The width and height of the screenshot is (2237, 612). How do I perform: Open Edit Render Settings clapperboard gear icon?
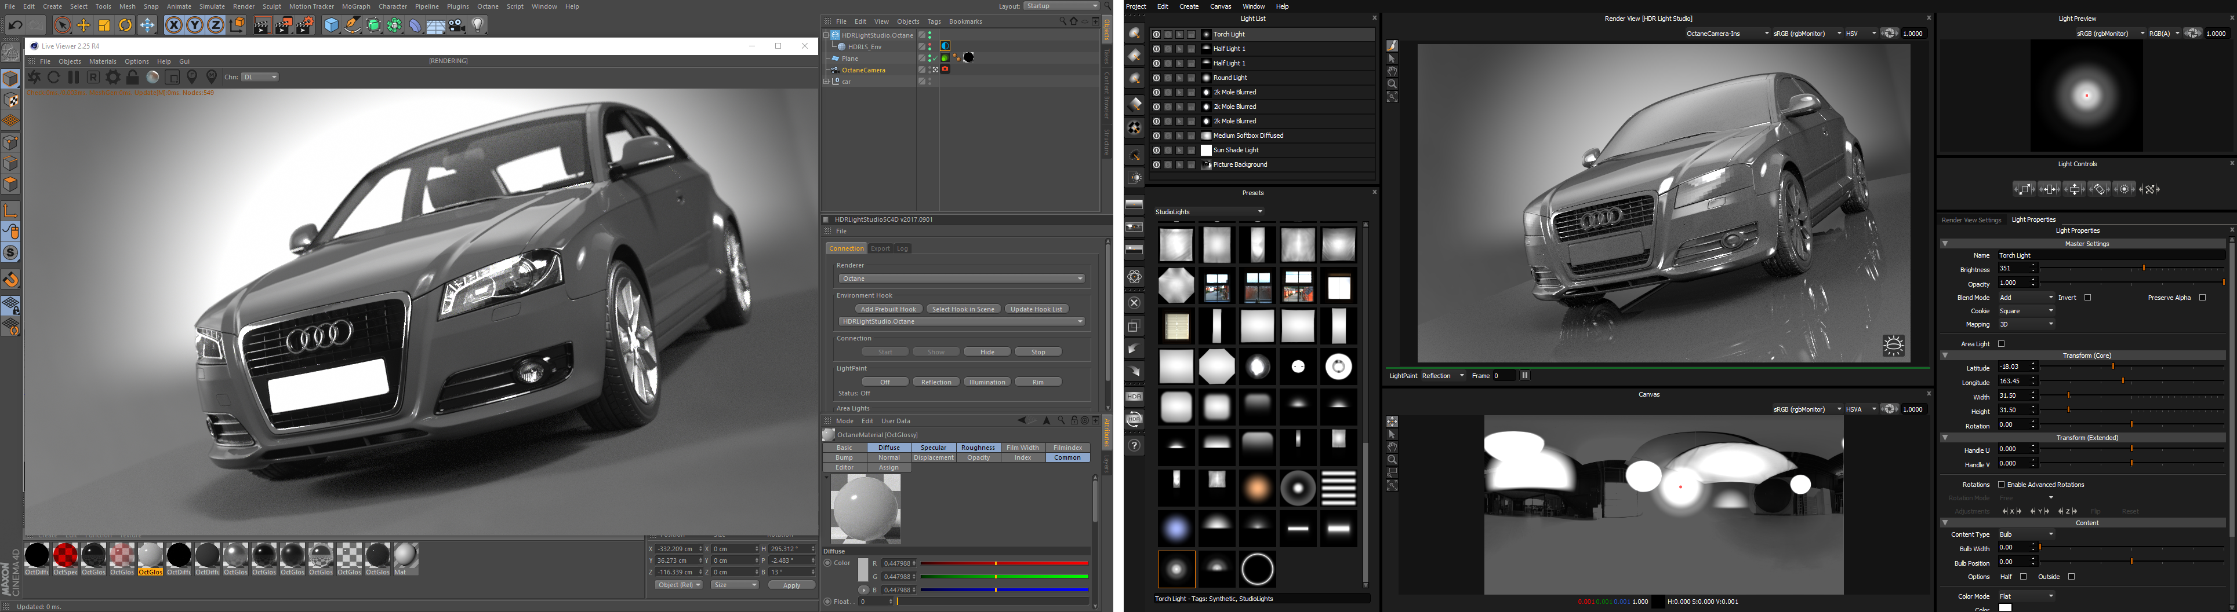point(305,25)
